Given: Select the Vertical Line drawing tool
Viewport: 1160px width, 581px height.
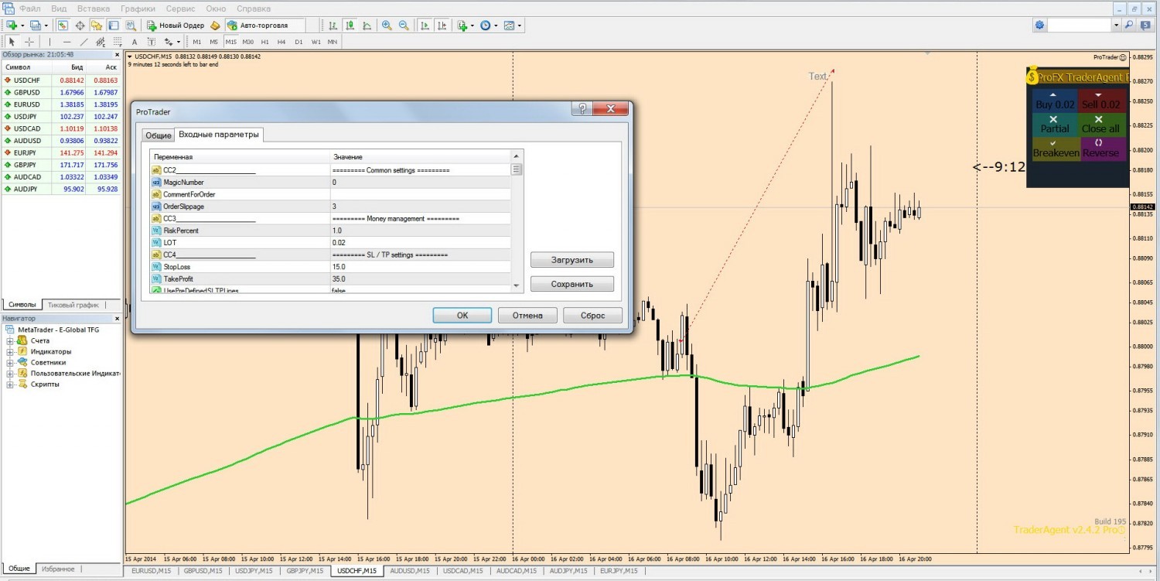Looking at the screenshot, I should point(49,42).
